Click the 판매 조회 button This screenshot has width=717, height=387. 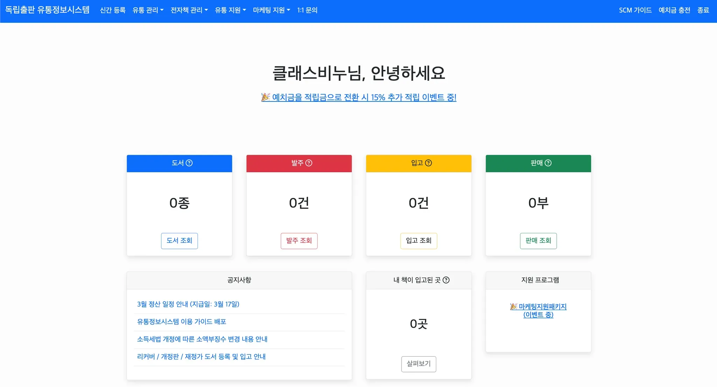(x=538, y=241)
